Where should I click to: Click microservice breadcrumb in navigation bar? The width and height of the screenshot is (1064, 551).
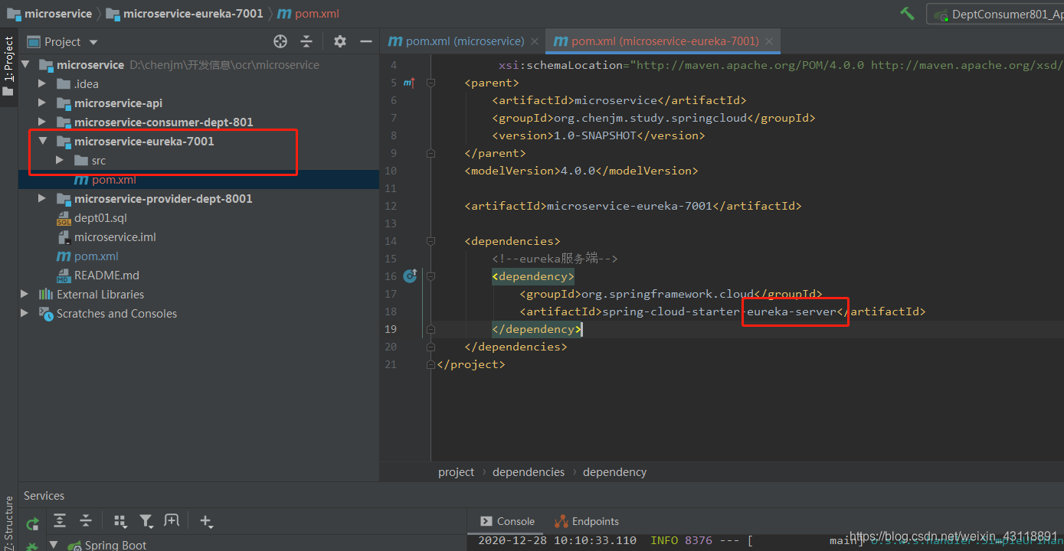(50, 14)
